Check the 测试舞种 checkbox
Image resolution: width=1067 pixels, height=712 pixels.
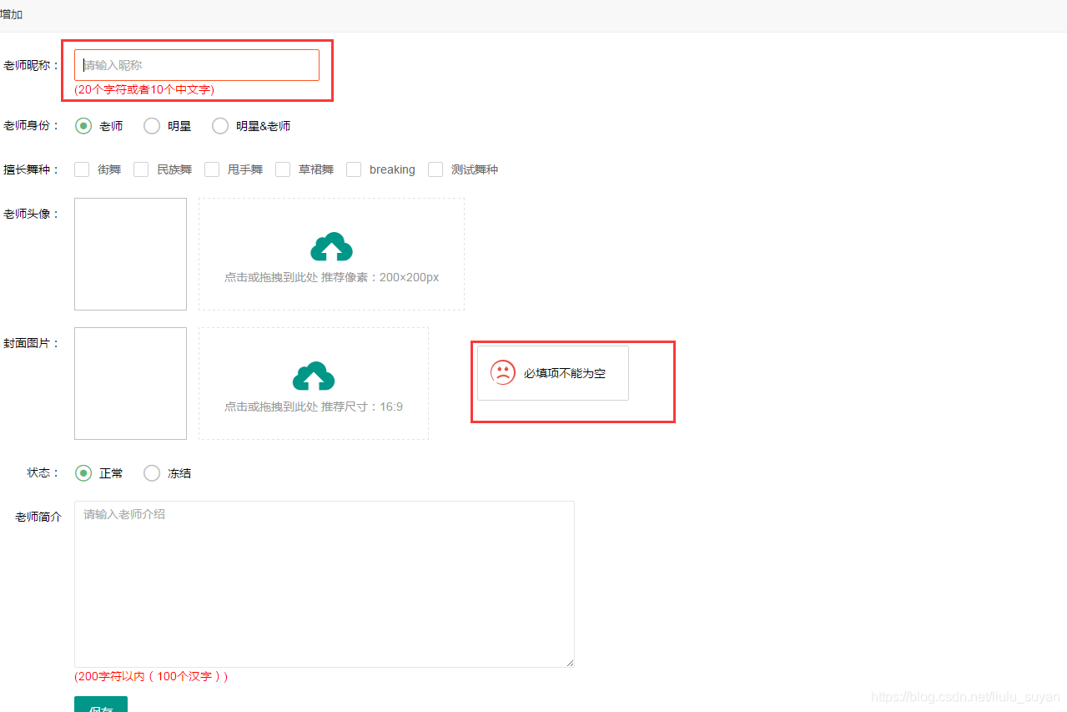tap(435, 169)
